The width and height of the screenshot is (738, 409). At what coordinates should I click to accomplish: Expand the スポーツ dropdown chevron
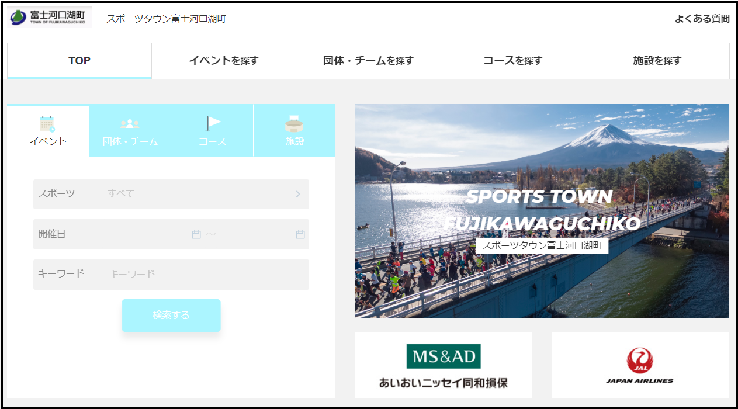[297, 194]
